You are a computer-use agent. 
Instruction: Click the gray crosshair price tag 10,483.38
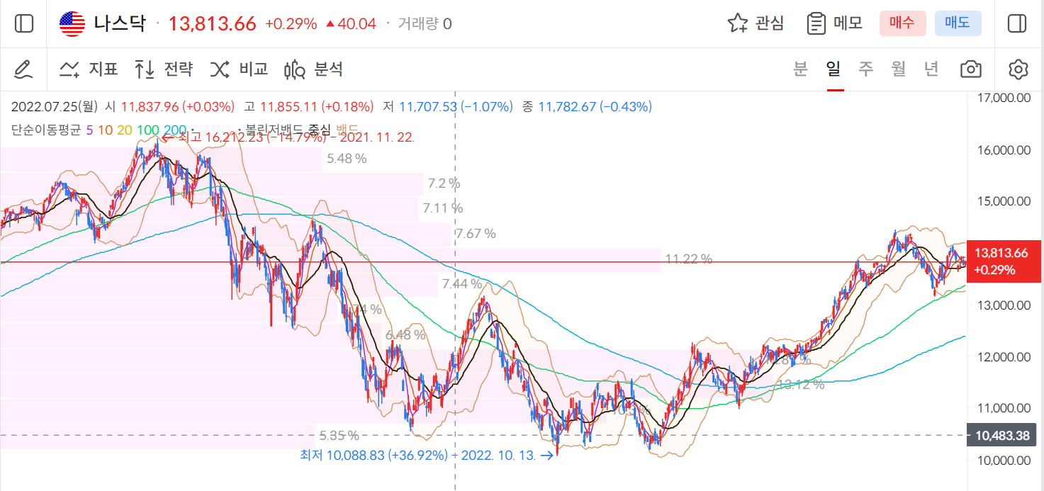(1001, 436)
